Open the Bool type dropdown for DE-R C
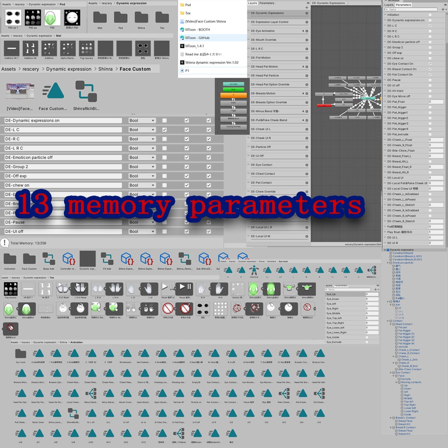This screenshot has height=448, width=448. [x=142, y=139]
